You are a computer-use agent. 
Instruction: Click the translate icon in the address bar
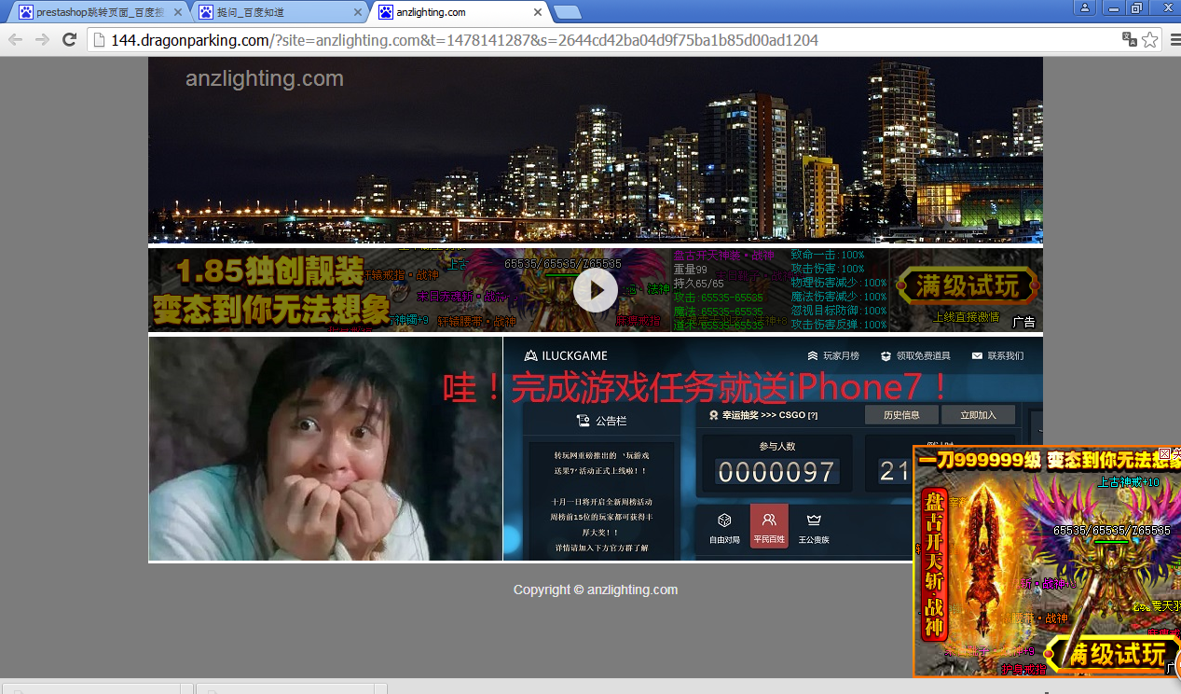click(x=1128, y=40)
